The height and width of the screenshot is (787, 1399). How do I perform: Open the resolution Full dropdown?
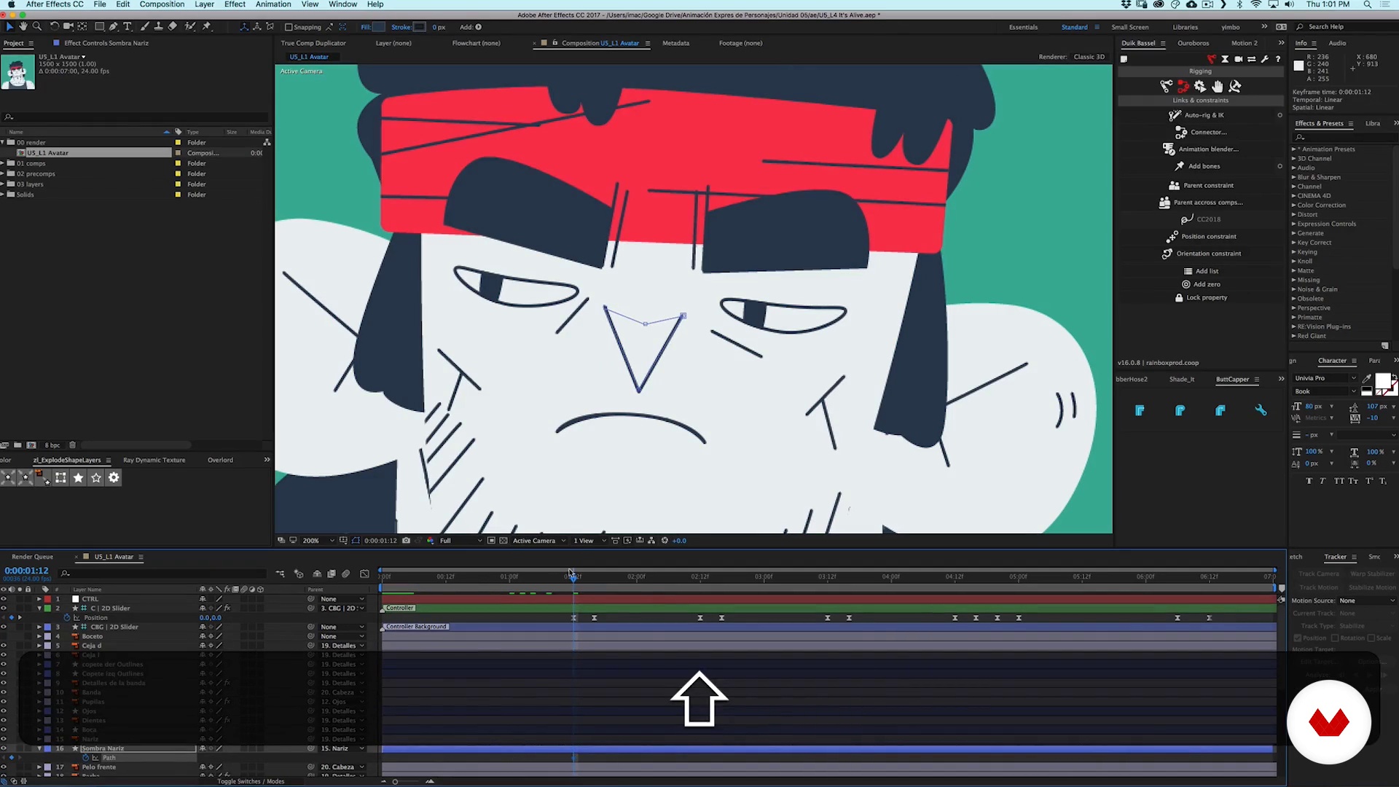coord(461,541)
